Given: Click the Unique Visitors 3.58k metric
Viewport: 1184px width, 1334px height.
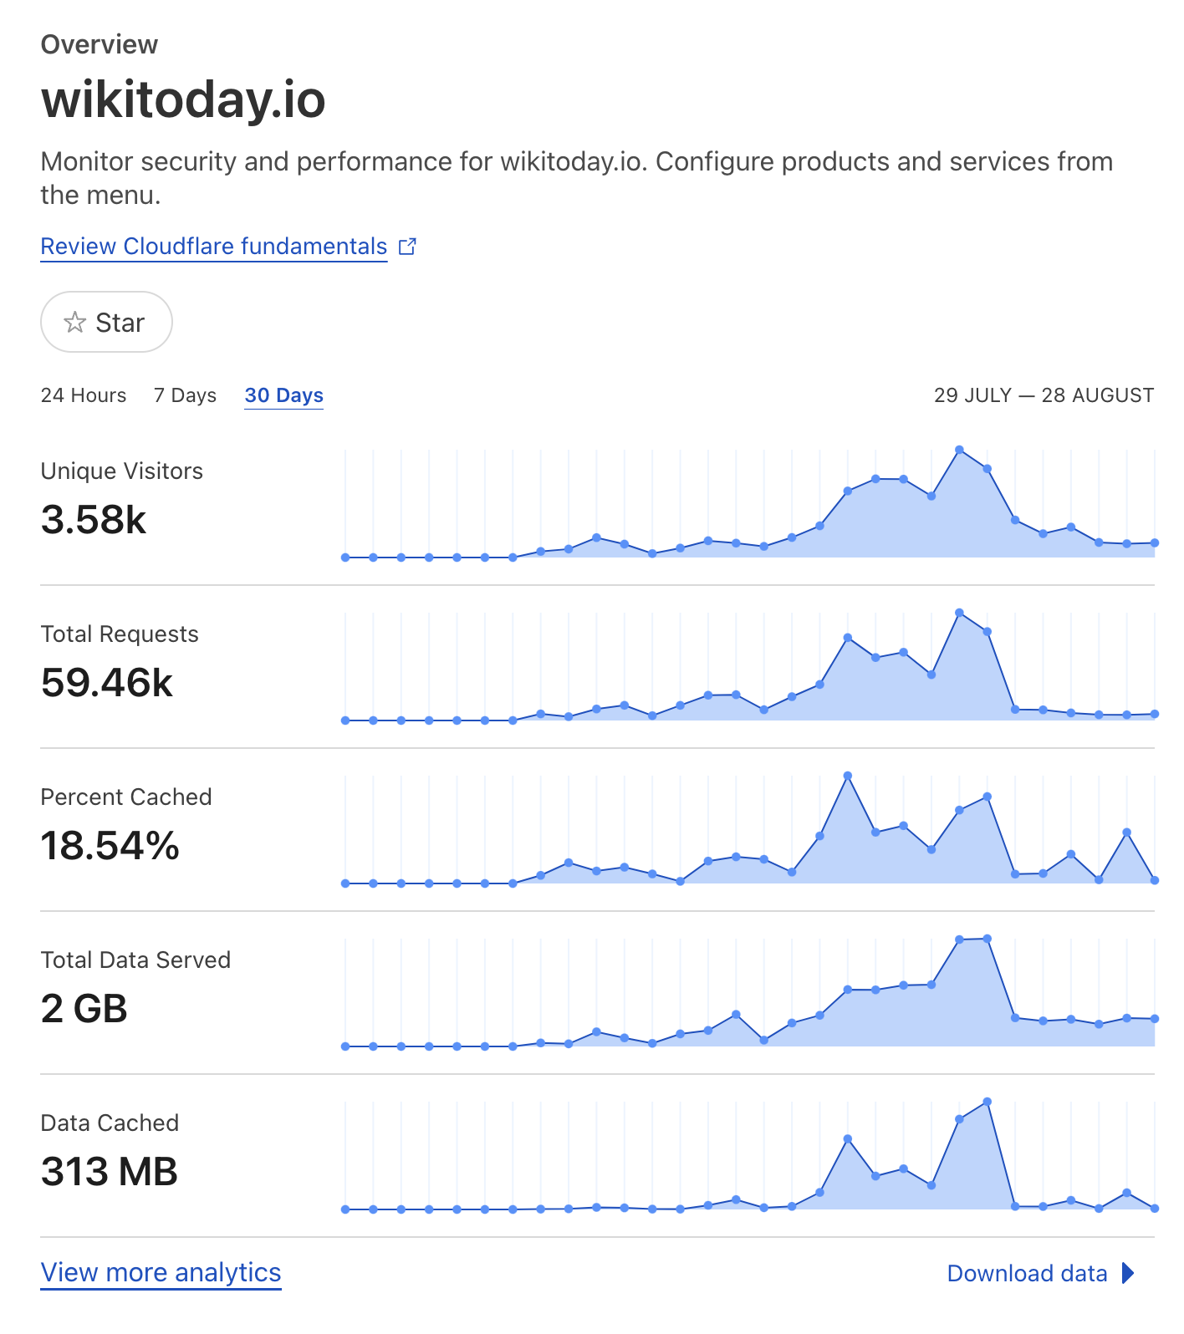Looking at the screenshot, I should 94,519.
